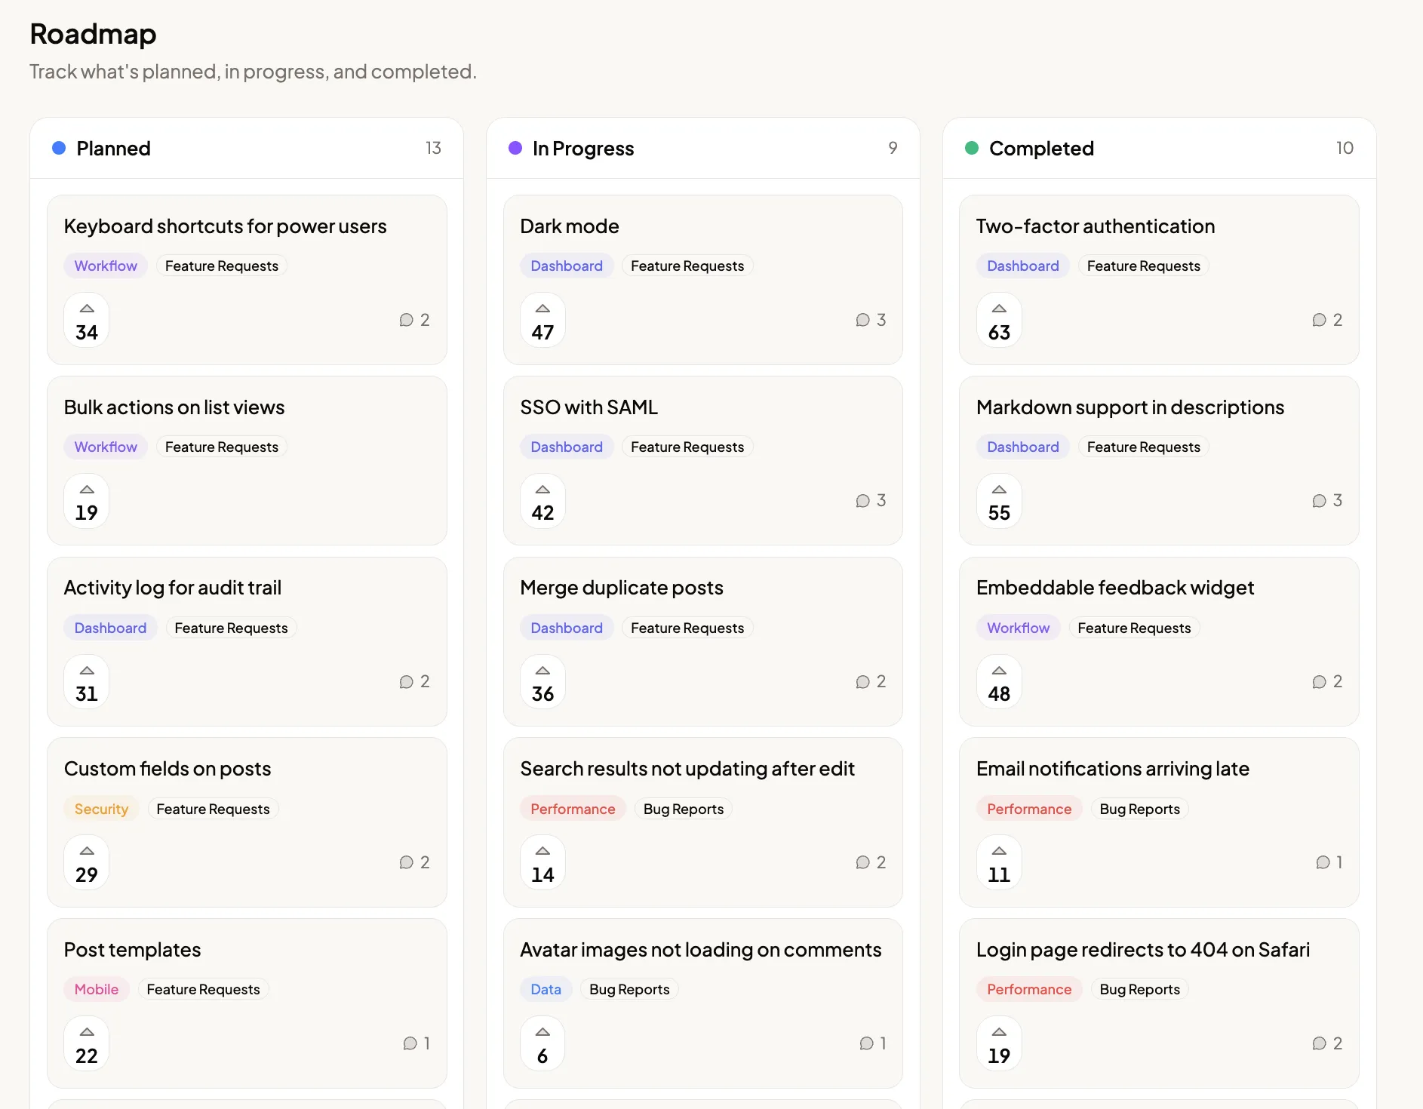Open comments on Email notifications arriving late
The image size is (1423, 1109).
pyautogui.click(x=1329, y=862)
